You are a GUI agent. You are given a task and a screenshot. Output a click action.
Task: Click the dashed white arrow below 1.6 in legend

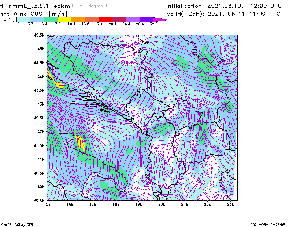[x=10, y=19]
